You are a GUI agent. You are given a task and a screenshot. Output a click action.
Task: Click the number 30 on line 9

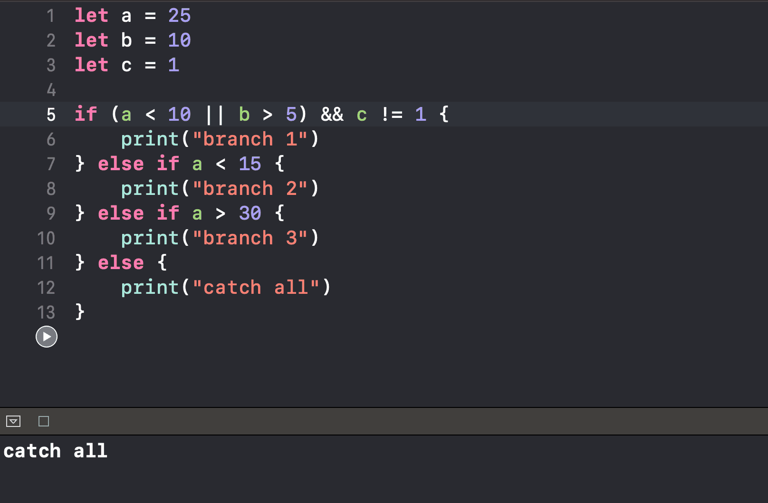(x=250, y=213)
